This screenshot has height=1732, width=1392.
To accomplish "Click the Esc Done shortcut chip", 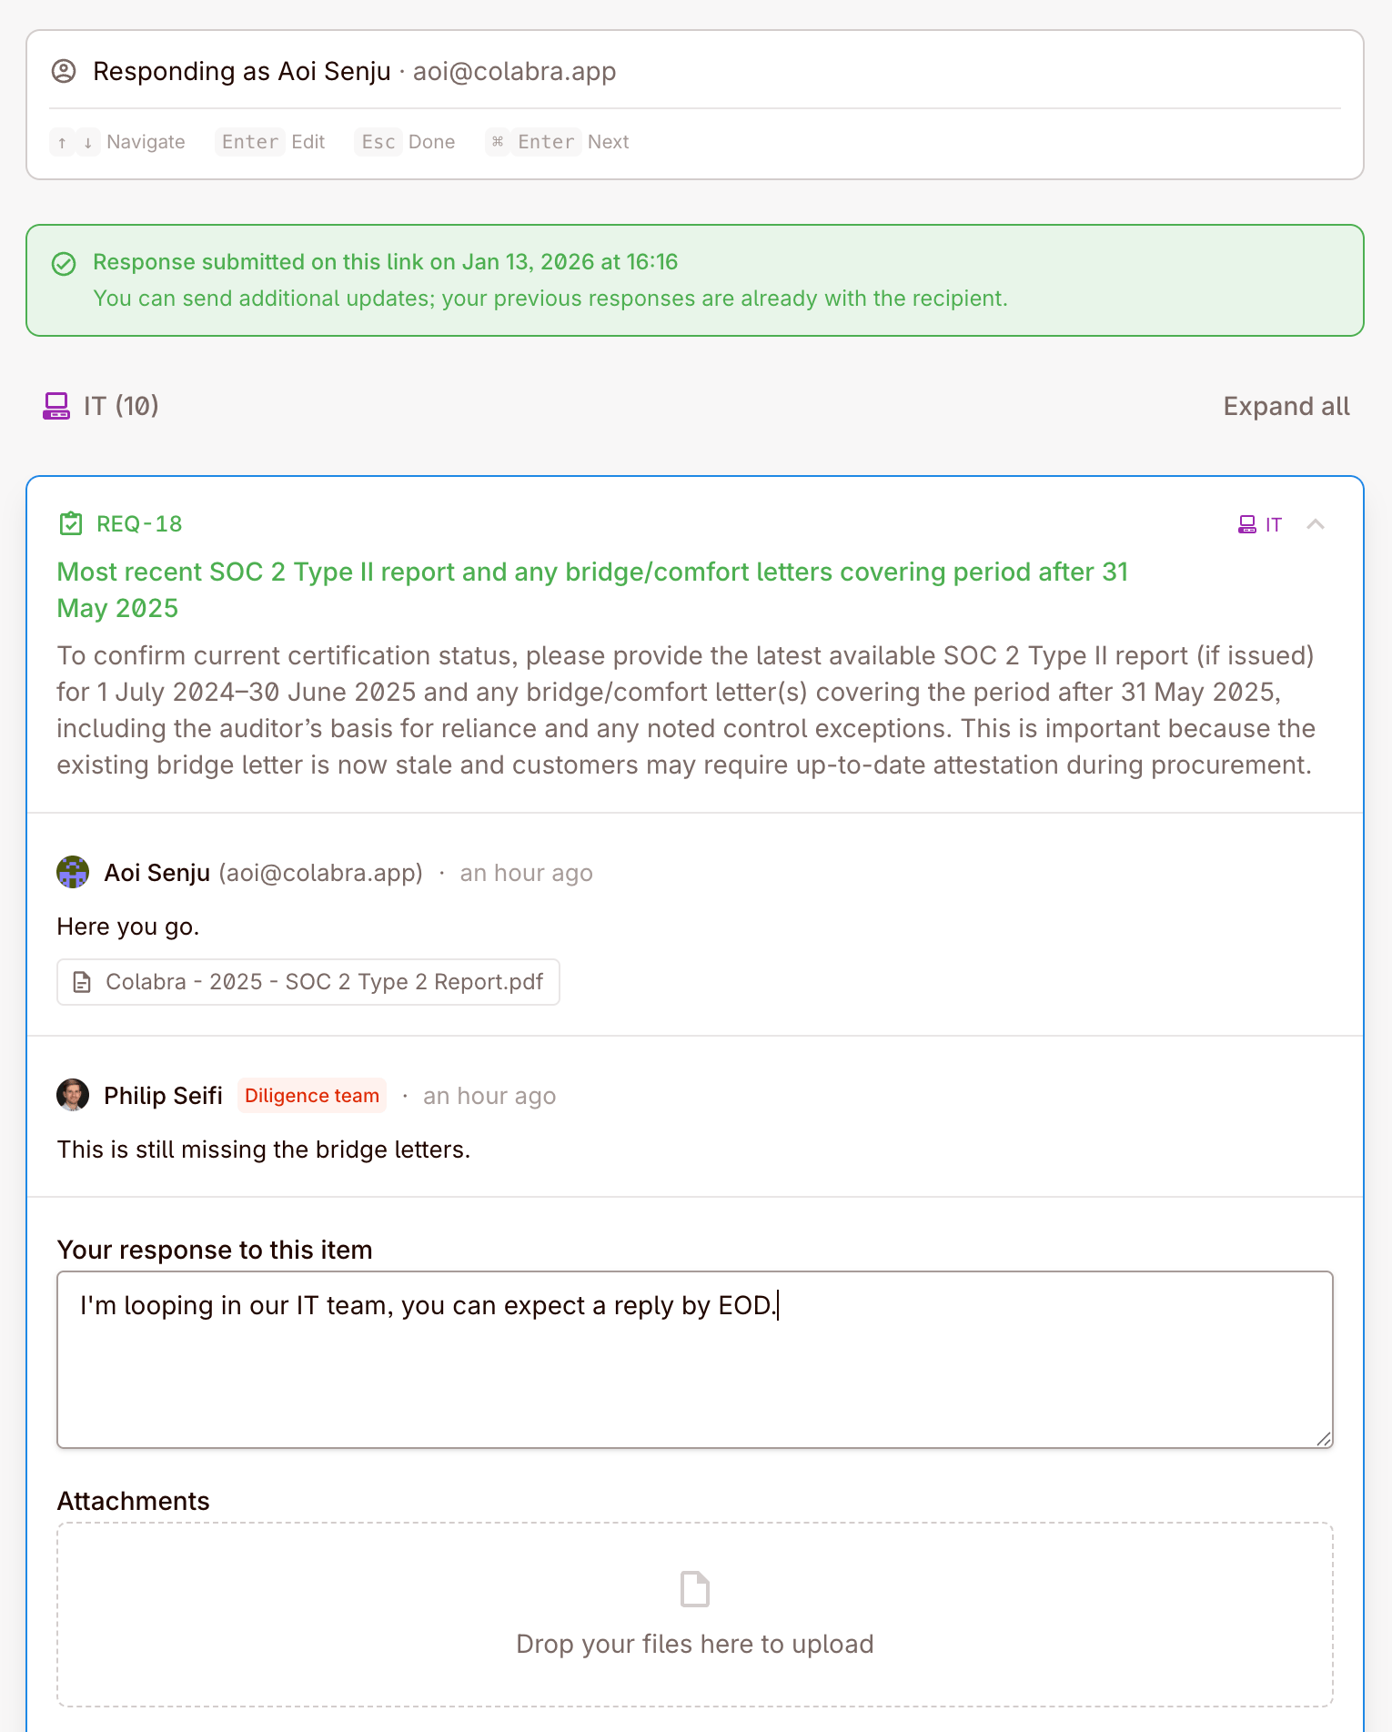I will [406, 142].
